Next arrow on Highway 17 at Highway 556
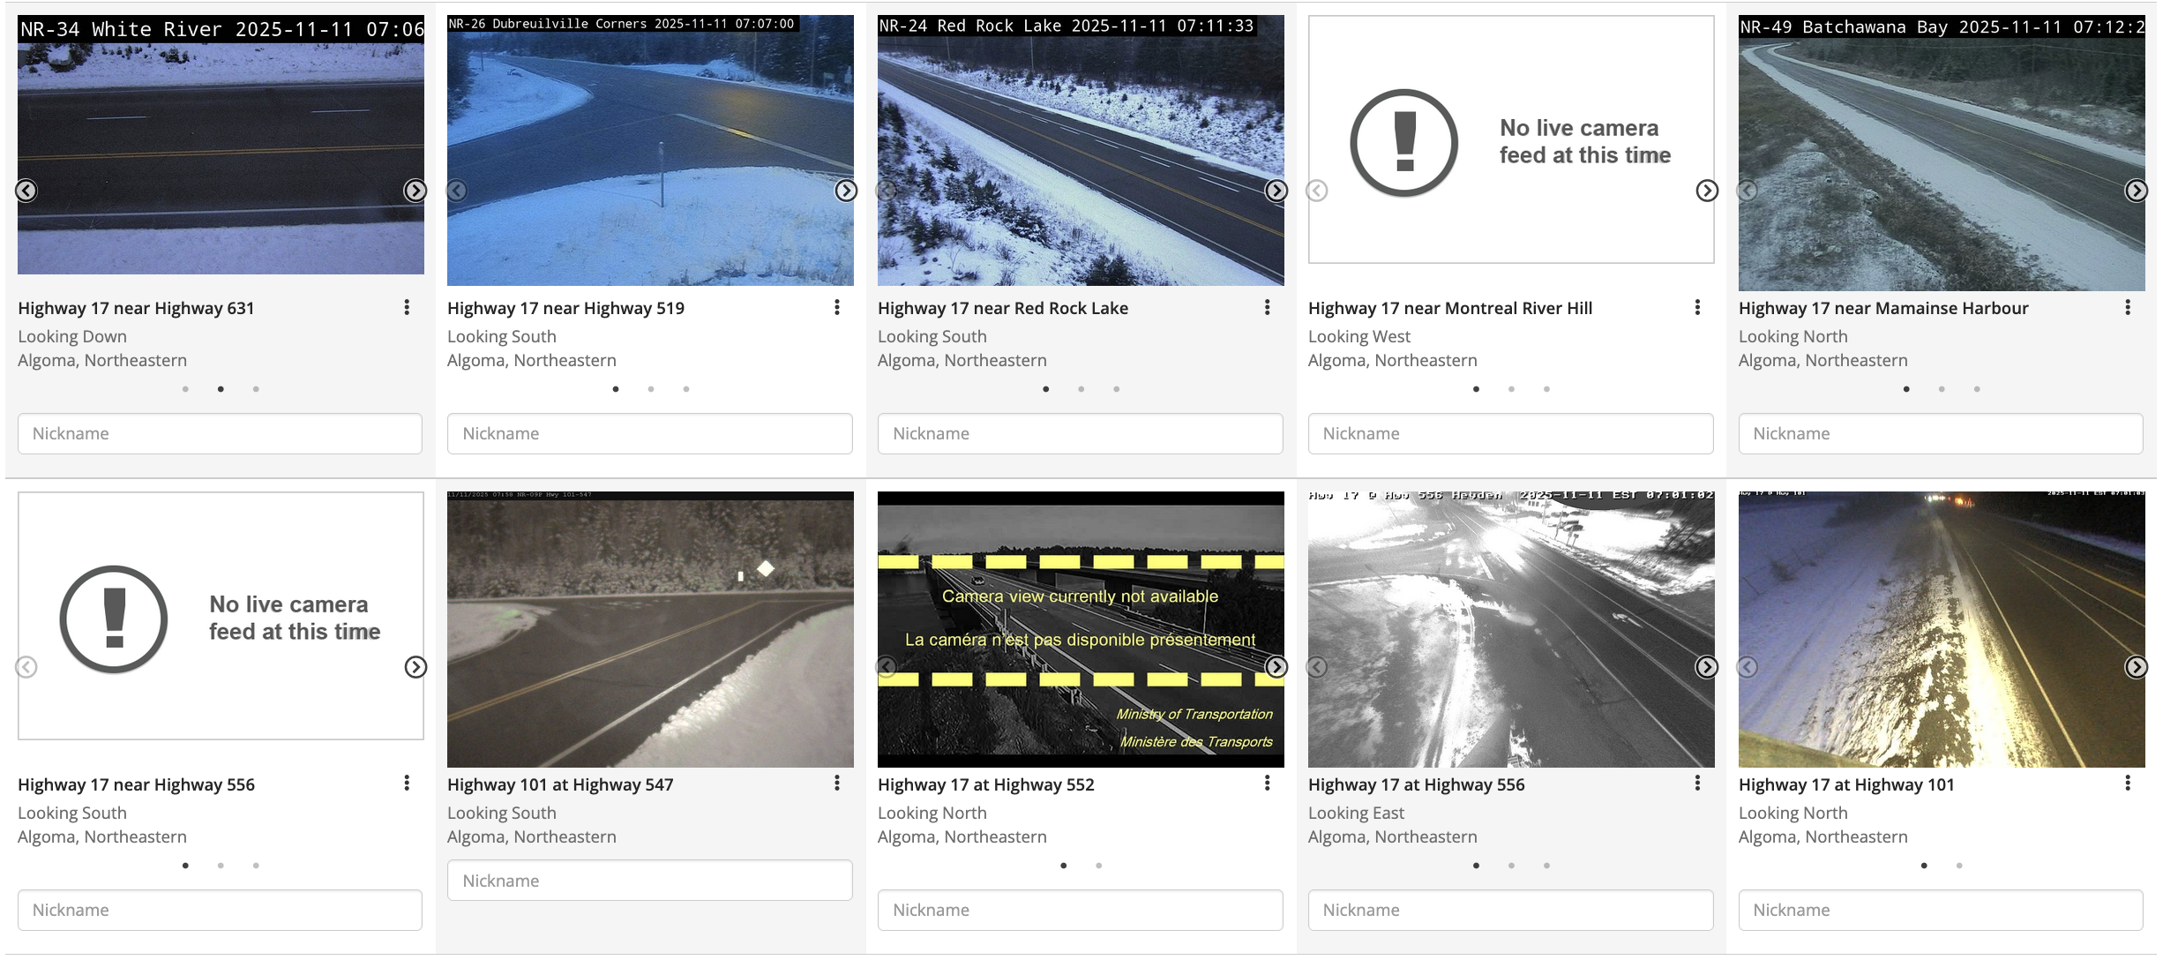The height and width of the screenshot is (960, 2163). pos(1706,667)
